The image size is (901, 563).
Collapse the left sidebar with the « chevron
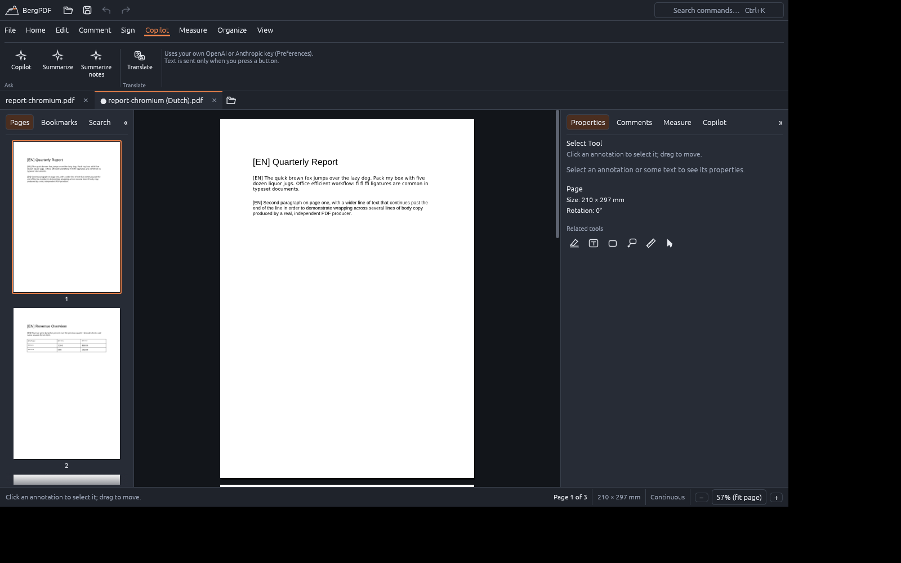(x=126, y=122)
